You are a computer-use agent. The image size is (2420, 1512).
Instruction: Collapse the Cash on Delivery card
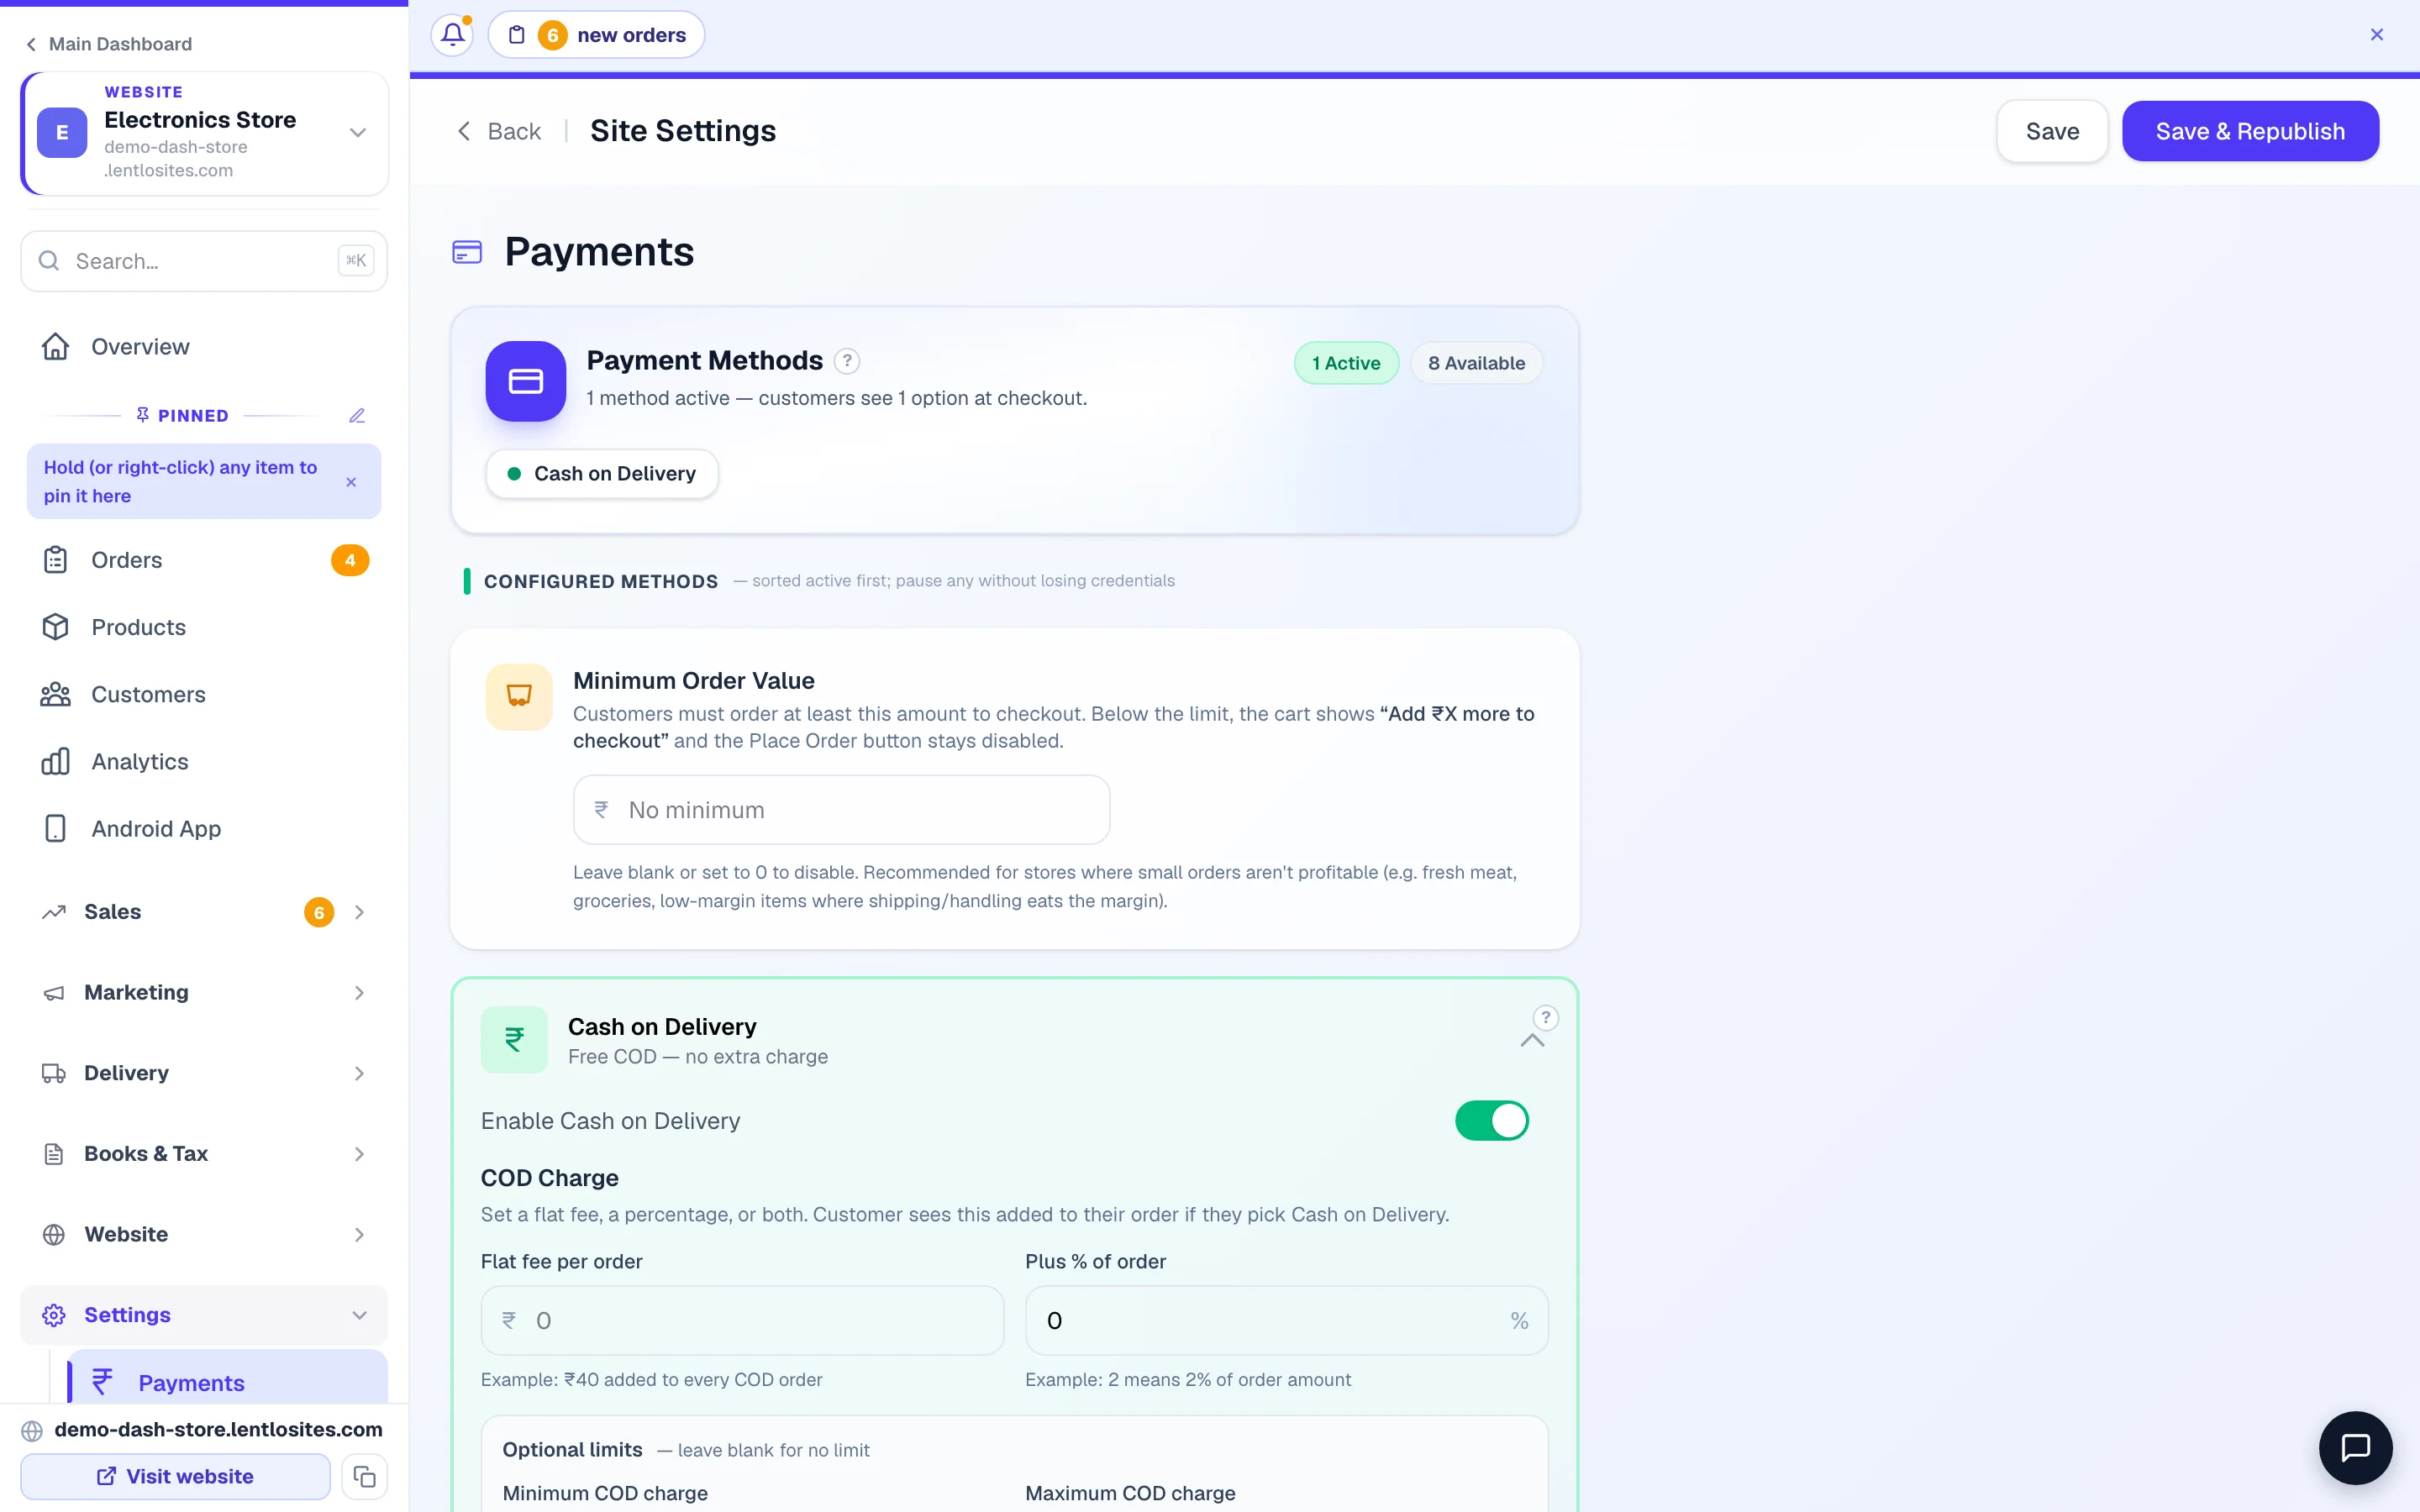tap(1532, 1042)
